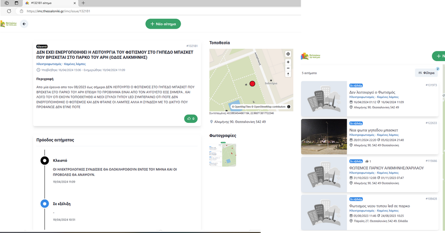Screen dimensions: 445x233
Task: Zoom in the map
Action: click(x=288, y=62)
